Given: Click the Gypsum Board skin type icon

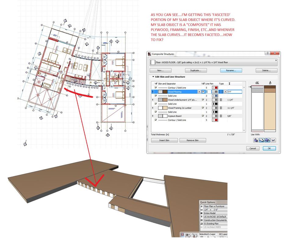Looking at the screenshot, I should [221, 116].
